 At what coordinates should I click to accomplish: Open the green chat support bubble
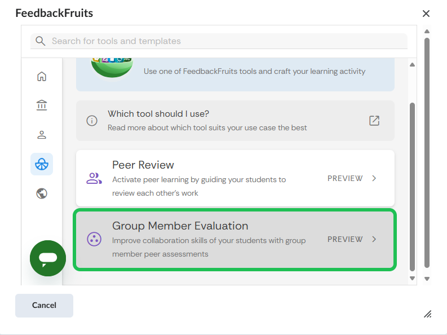pos(48,258)
